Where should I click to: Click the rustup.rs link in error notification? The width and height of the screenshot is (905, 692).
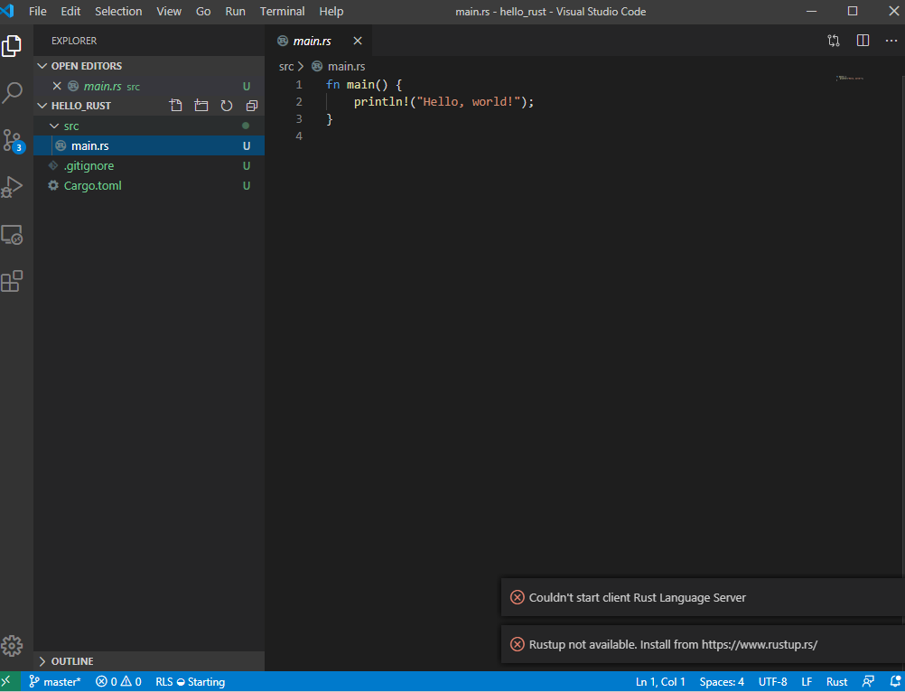760,645
